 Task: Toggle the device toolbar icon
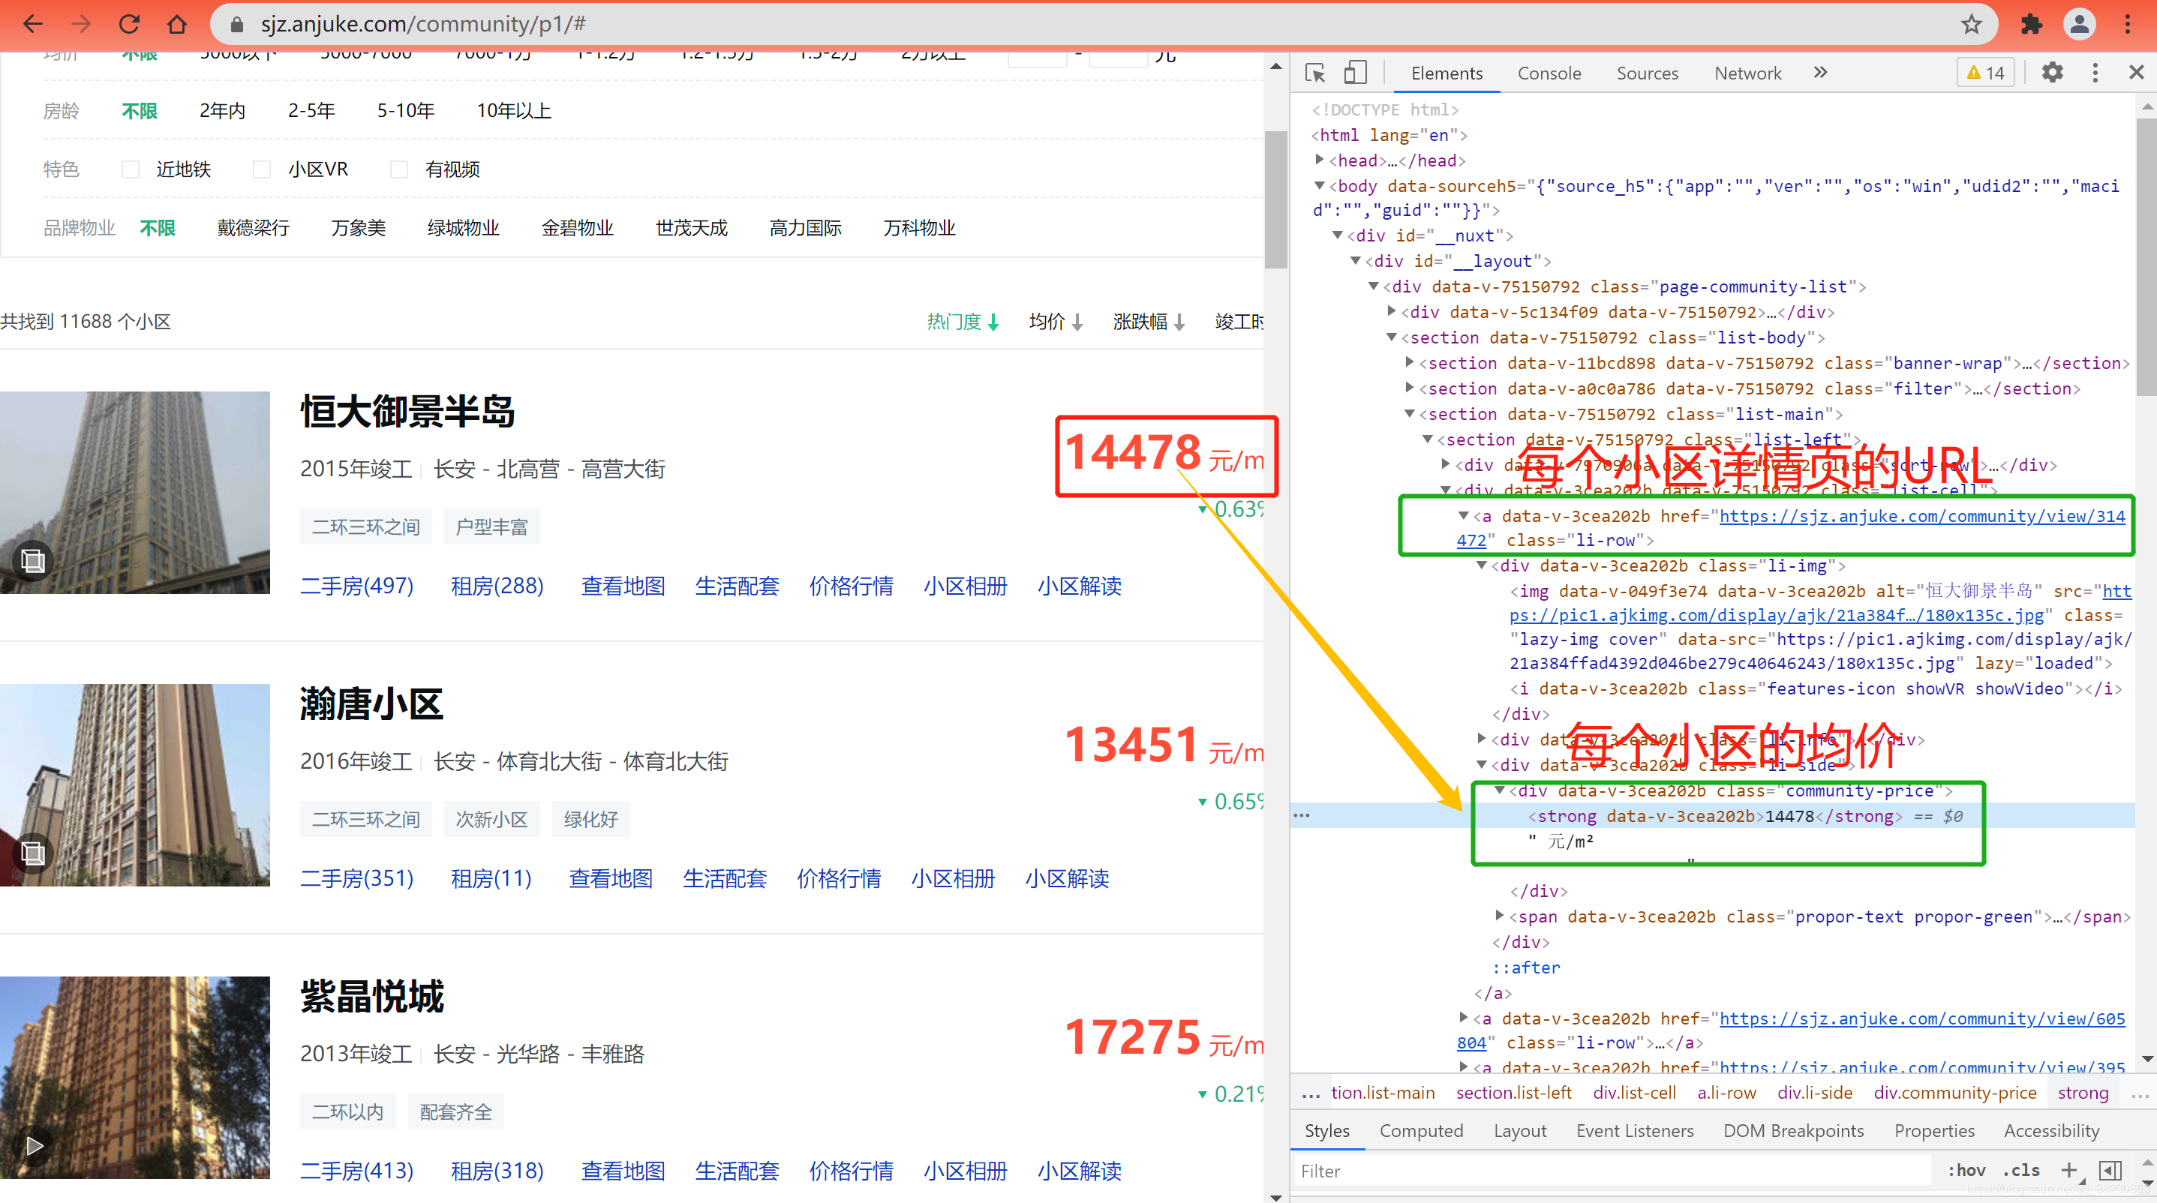pyautogui.click(x=1355, y=73)
